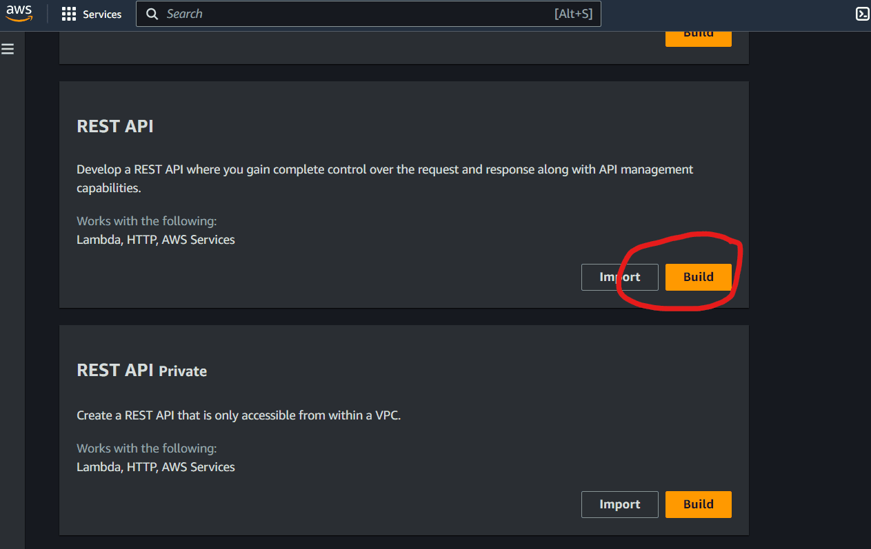Click the REST API Private heading

[142, 370]
